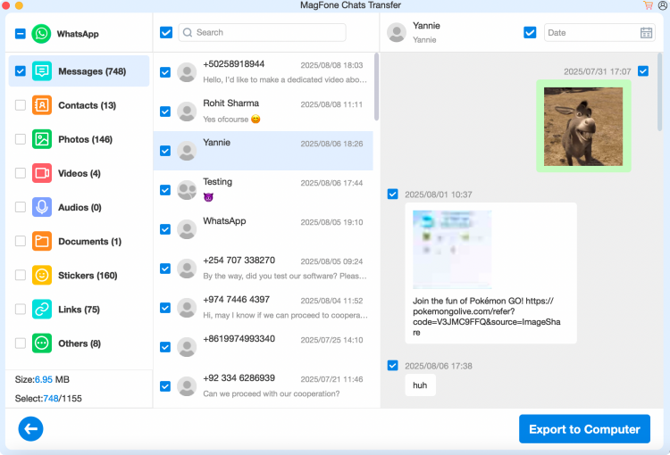Screen dimensions: 670x455
Task: Open the Documents folder icon
Action: pos(42,241)
